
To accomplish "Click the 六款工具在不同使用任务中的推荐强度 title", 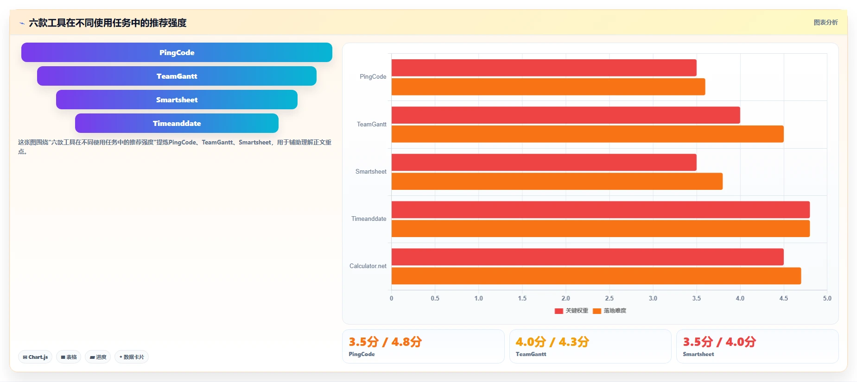I will click(108, 23).
